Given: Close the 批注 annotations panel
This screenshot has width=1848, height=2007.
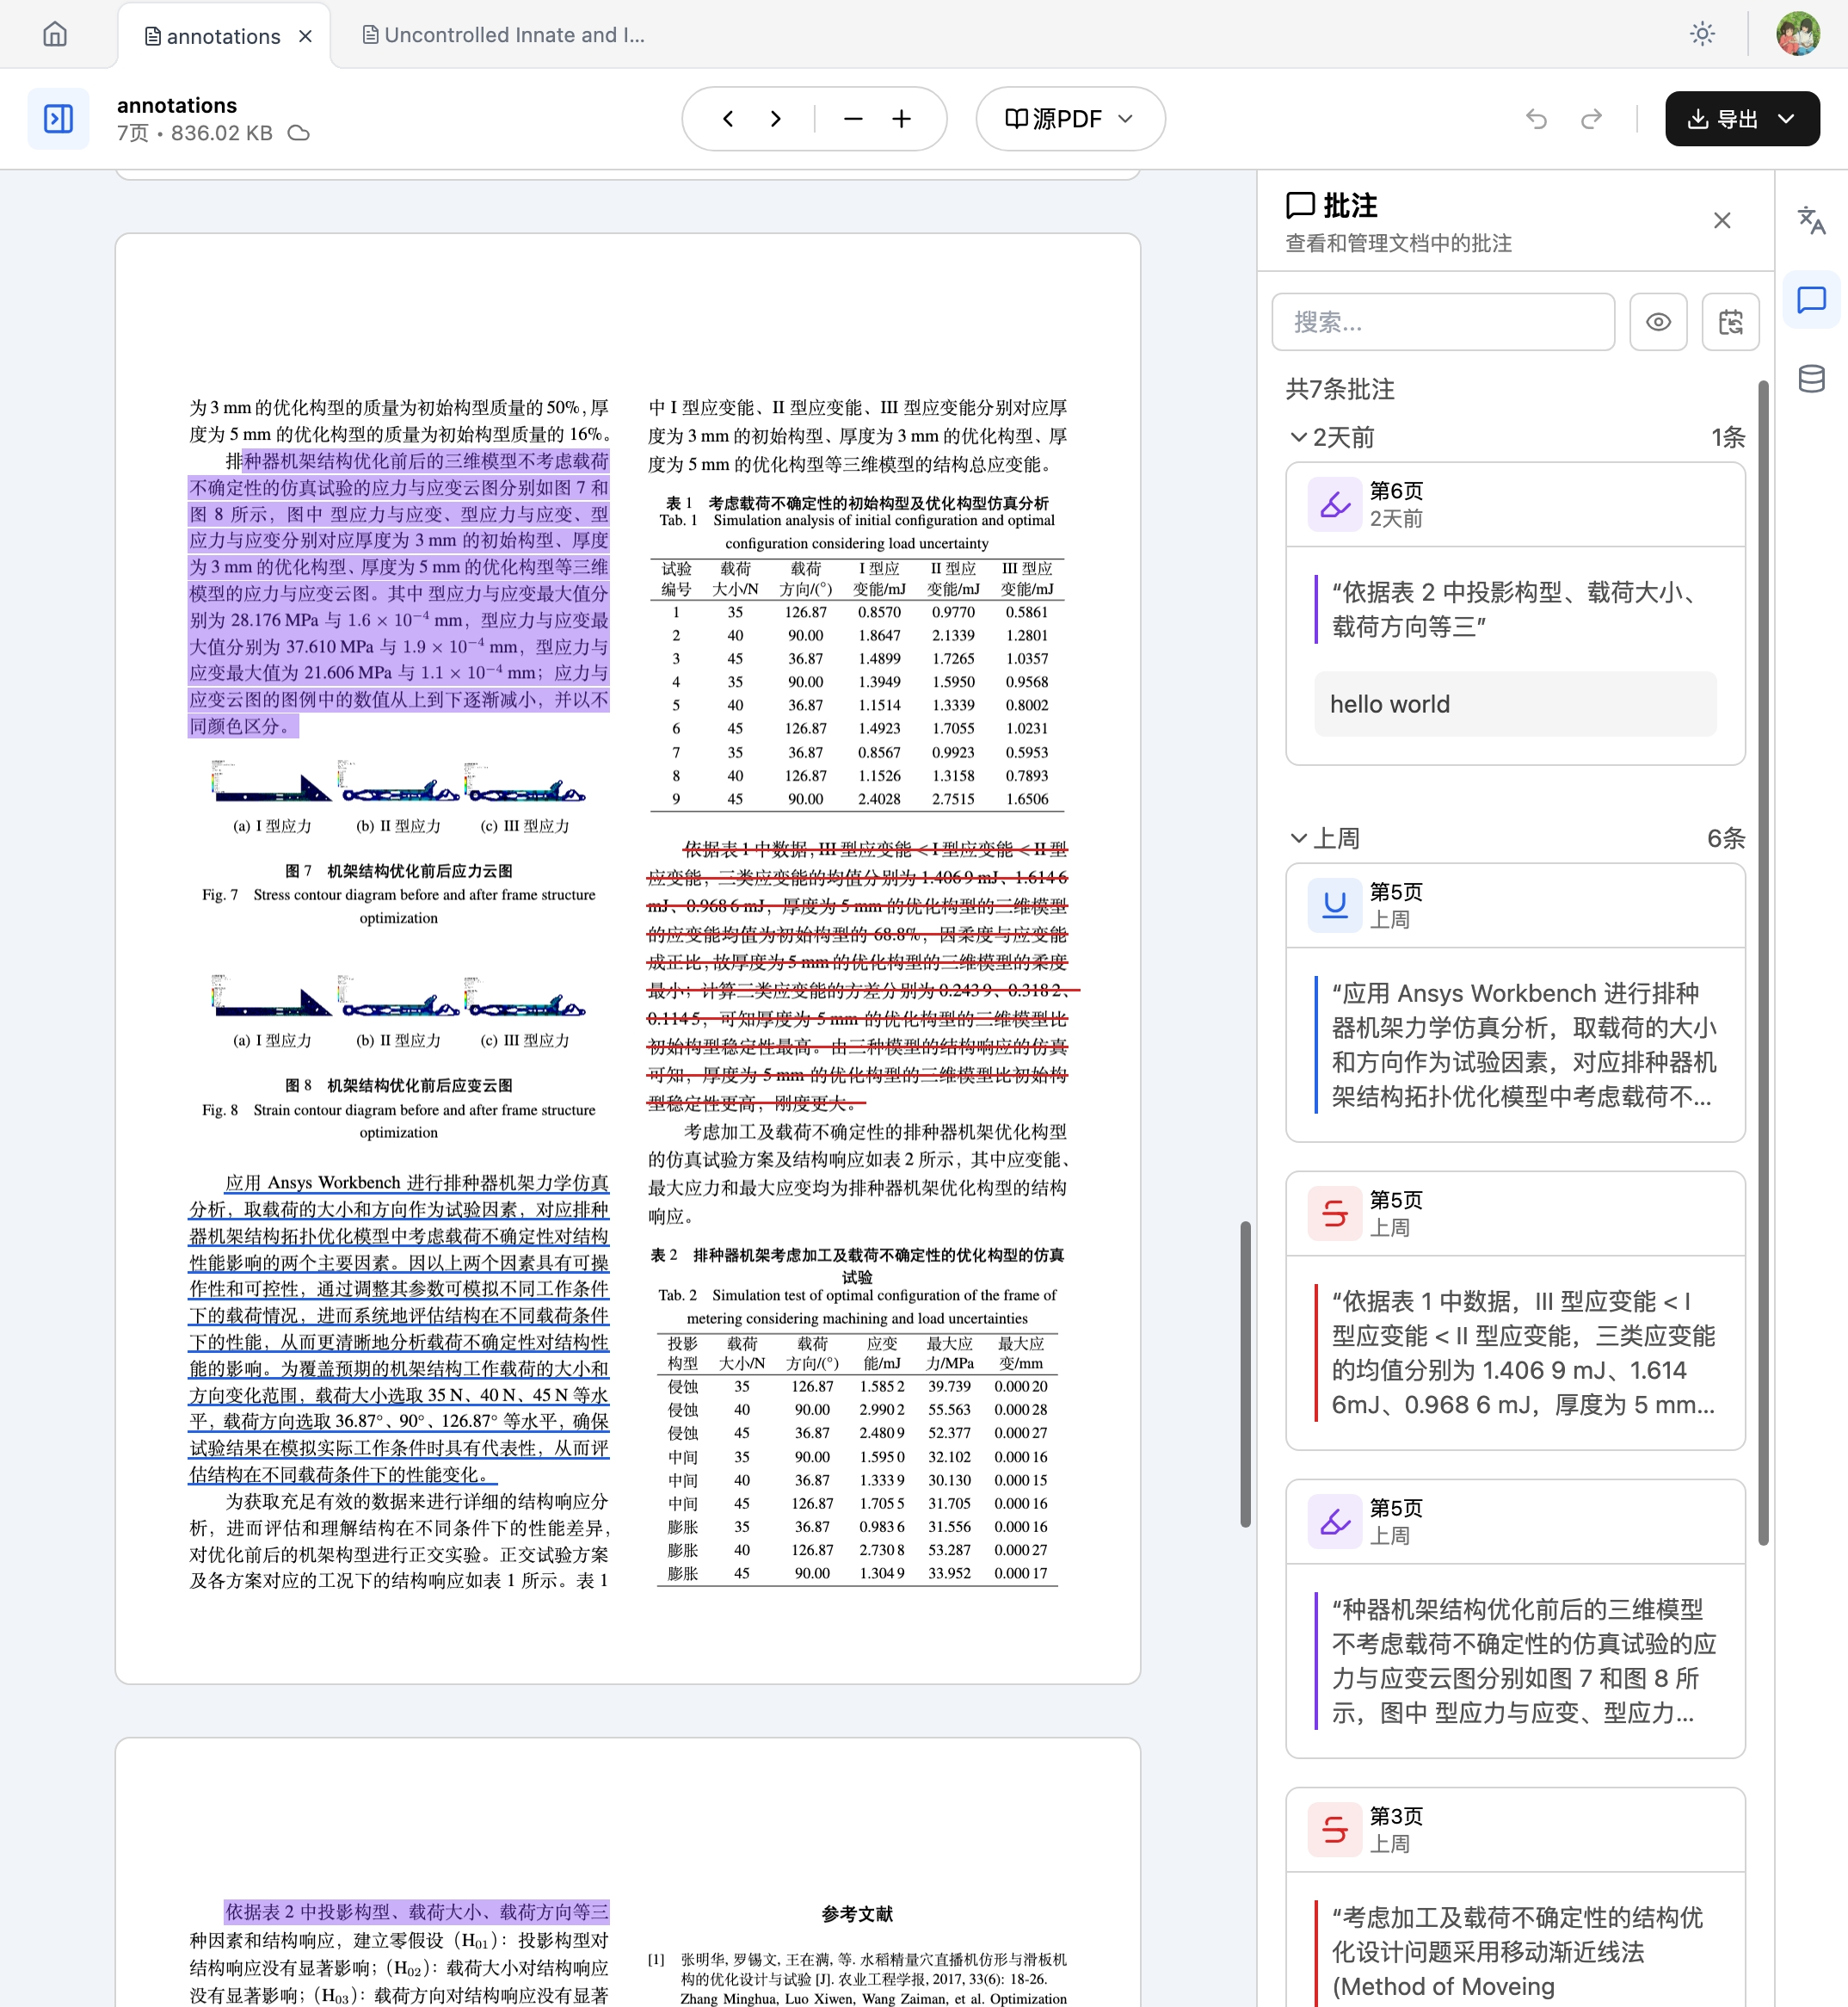Looking at the screenshot, I should [1722, 220].
